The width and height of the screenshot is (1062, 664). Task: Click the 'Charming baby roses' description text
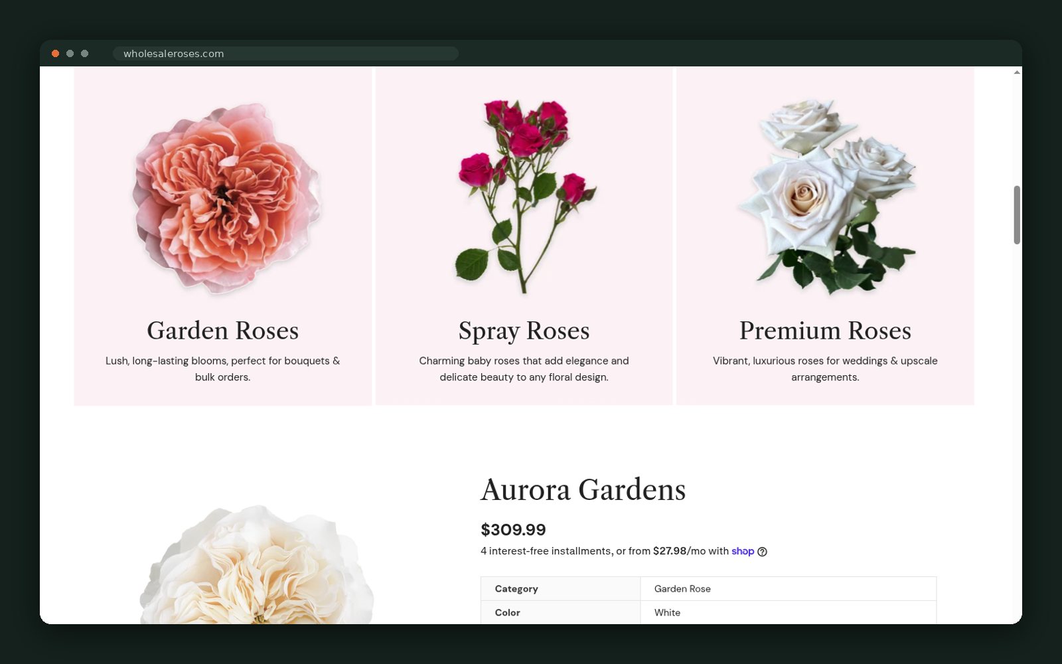point(524,369)
